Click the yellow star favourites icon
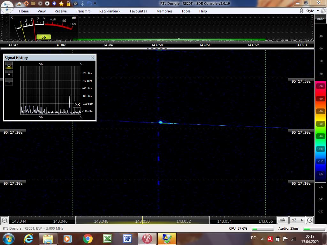The image size is (327, 245). (x=61, y=4)
